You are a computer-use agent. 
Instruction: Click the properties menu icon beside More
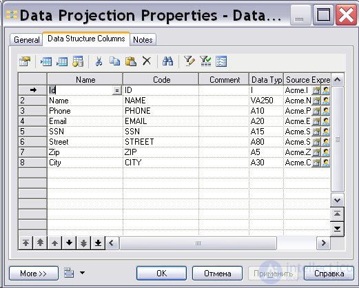coord(69,273)
